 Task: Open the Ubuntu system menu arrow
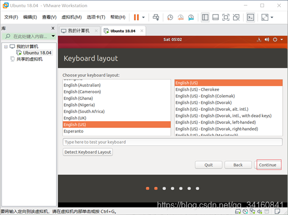282,39
